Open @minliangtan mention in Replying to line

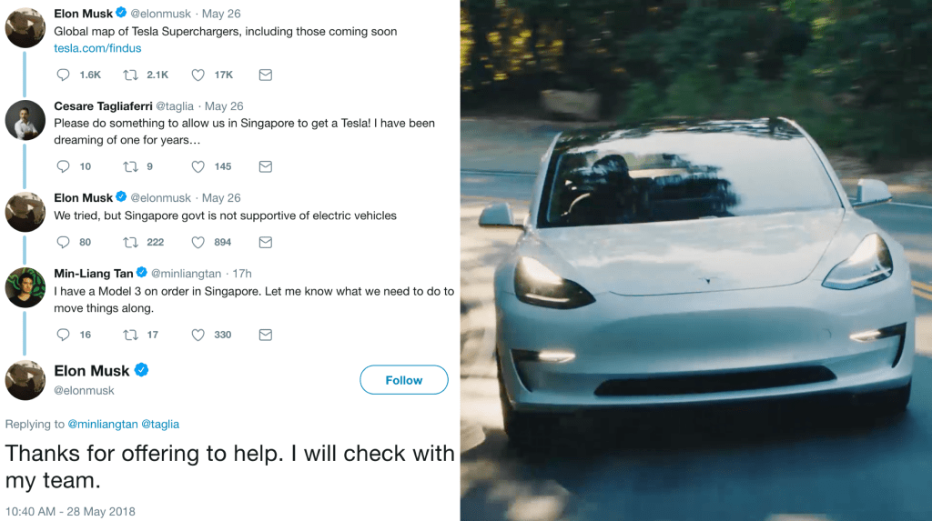click(x=103, y=425)
